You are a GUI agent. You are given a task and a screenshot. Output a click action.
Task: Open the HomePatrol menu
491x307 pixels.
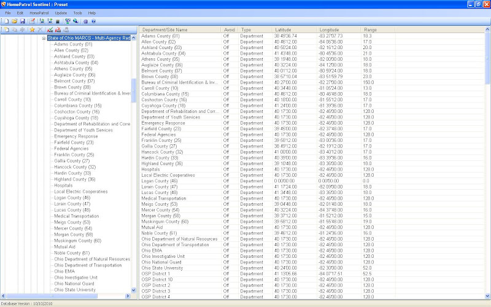(39, 12)
